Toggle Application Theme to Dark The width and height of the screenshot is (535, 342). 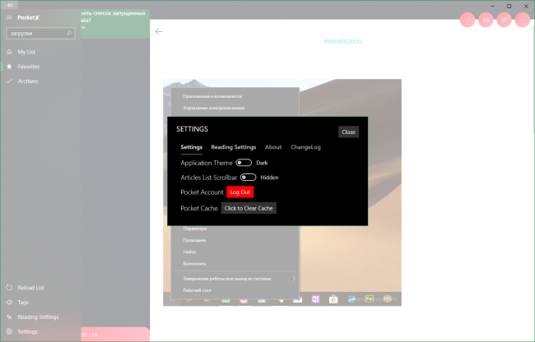point(244,163)
